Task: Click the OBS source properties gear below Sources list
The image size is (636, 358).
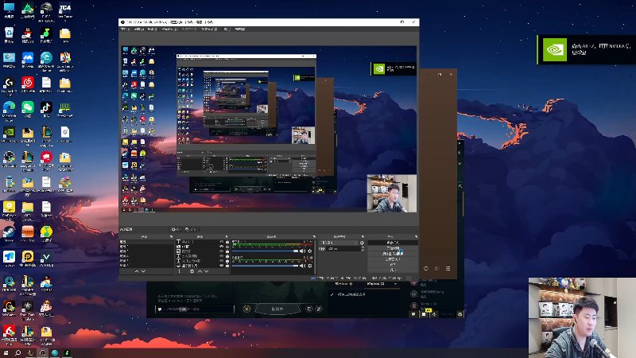Action: point(192,271)
